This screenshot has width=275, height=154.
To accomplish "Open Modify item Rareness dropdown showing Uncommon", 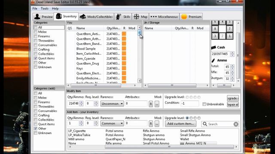I will pyautogui.click(x=112, y=104).
